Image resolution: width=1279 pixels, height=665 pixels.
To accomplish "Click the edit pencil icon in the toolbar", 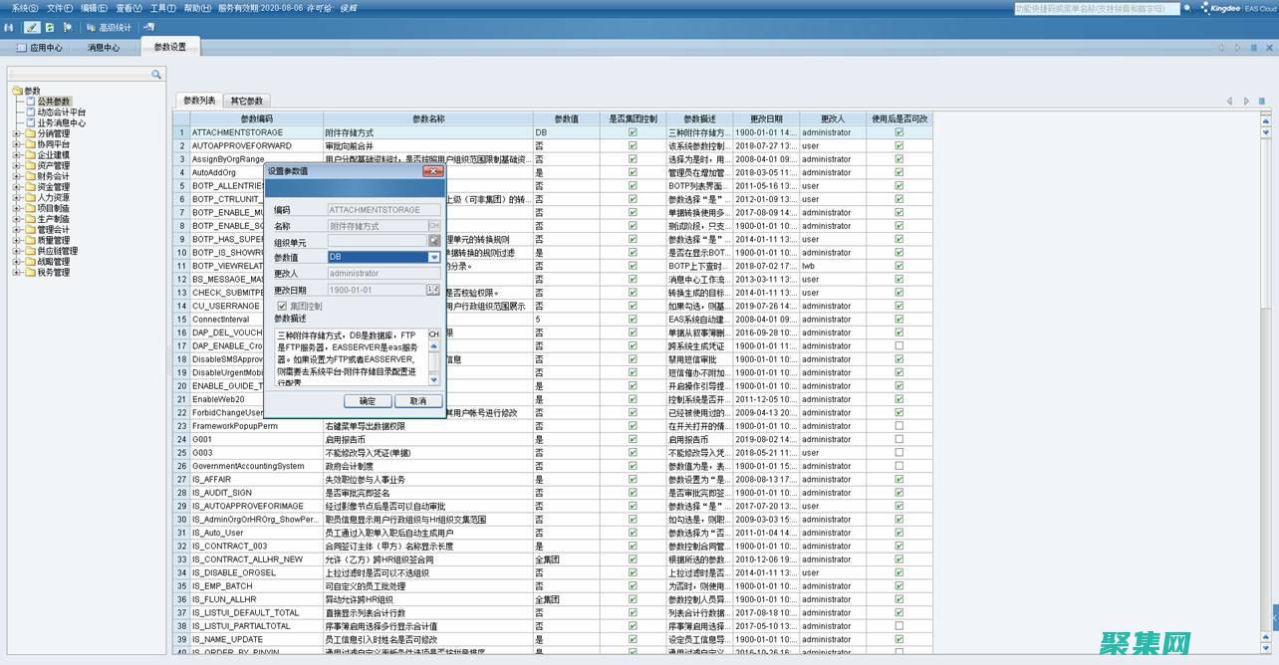I will coord(32,27).
